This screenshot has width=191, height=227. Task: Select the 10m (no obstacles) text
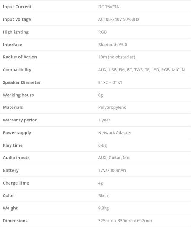(117, 57)
